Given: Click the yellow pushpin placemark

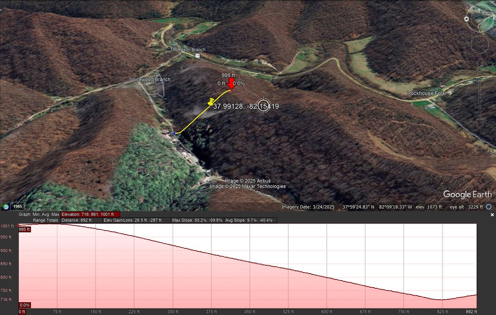Looking at the screenshot, I should pos(211,102).
